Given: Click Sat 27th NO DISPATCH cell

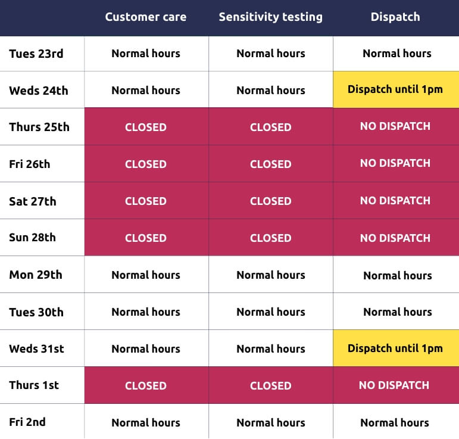Looking at the screenshot, I should tap(395, 201).
